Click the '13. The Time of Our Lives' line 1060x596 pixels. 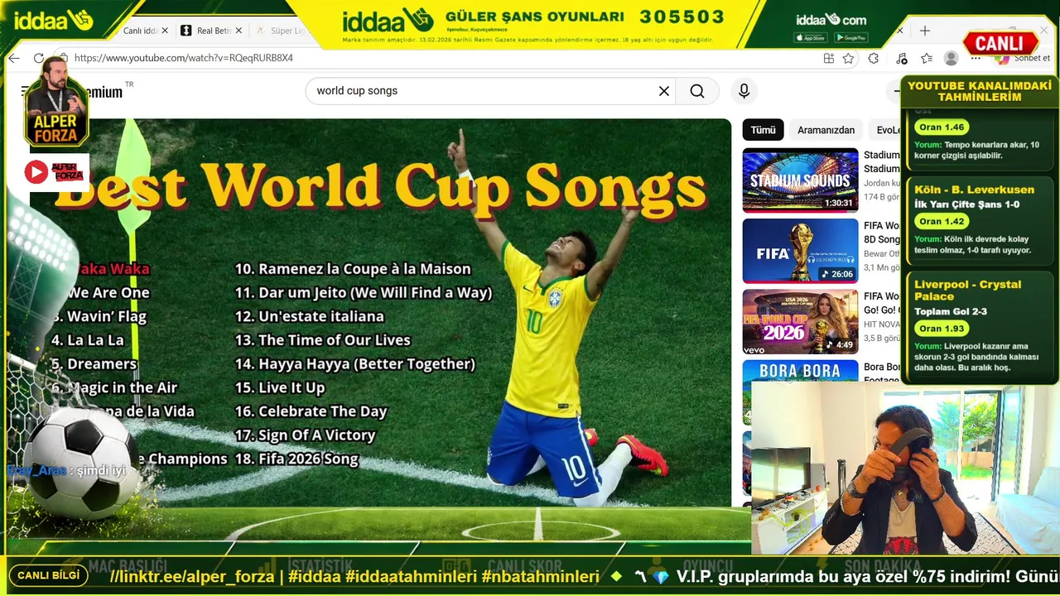323,339
